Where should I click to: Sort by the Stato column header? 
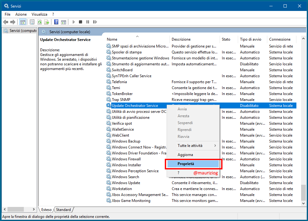tap(229, 39)
